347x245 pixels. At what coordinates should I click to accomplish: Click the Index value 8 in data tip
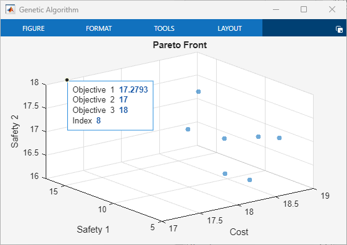[98, 120]
